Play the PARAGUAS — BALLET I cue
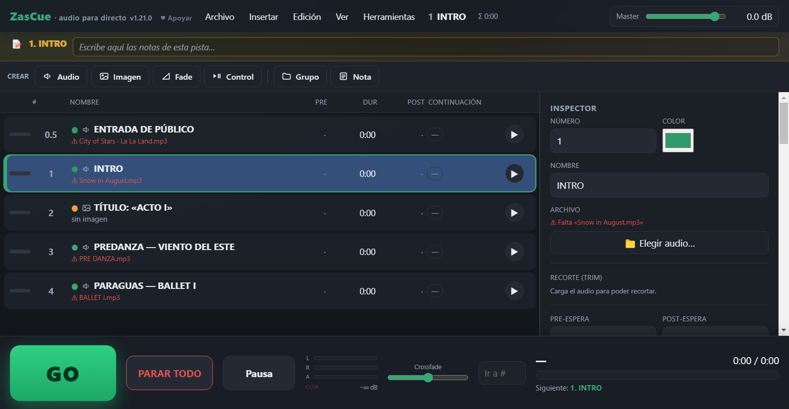This screenshot has height=409, width=789. click(514, 291)
